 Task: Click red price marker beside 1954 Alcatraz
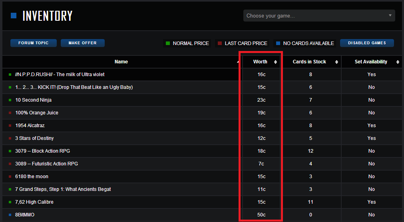(x=10, y=126)
